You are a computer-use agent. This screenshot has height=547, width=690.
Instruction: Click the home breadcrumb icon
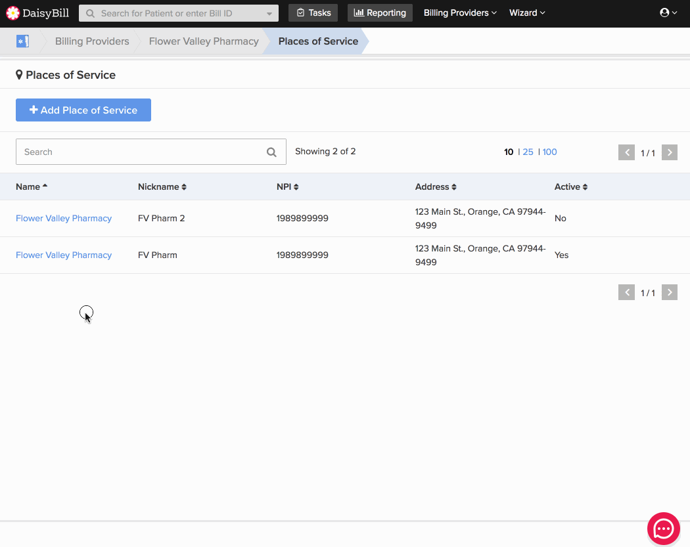[22, 41]
